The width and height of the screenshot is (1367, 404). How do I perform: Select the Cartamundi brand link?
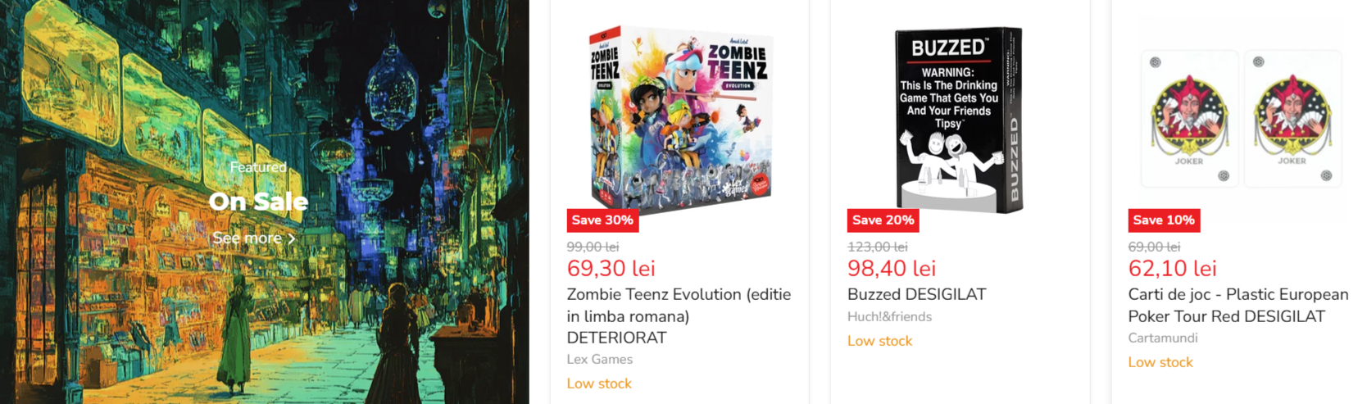pyautogui.click(x=1163, y=338)
